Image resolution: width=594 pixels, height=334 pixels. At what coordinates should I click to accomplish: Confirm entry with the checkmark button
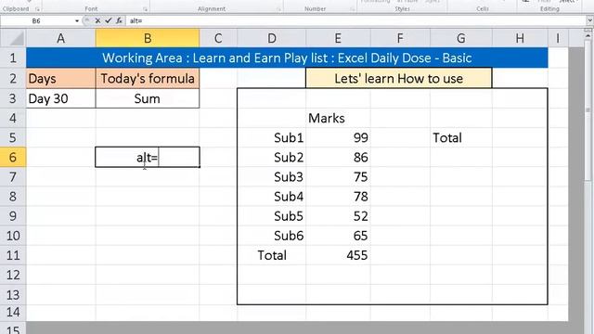click(x=109, y=20)
